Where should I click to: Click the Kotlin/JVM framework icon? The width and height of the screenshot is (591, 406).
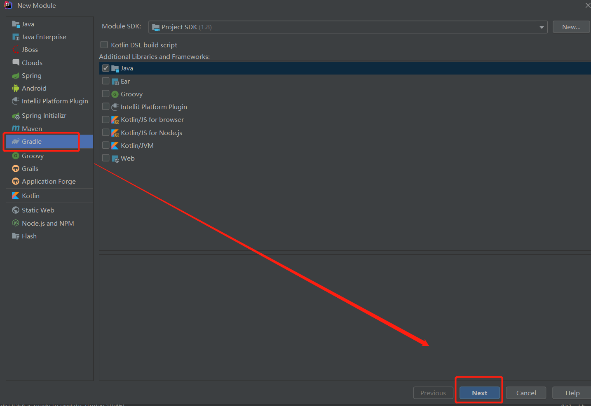click(115, 145)
